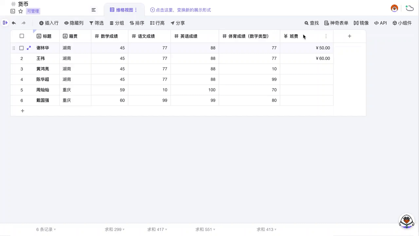Click the redo arrow icon
Screen dimensions: 419x236
23,23
